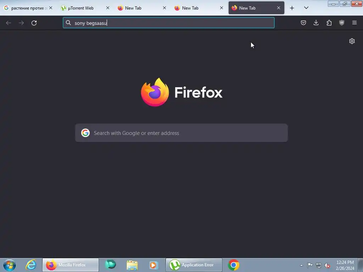The height and width of the screenshot is (272, 363).
Task: Click the Google icon in search box
Action: coord(85,133)
